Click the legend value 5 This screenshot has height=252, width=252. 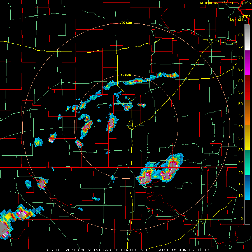[242, 207]
